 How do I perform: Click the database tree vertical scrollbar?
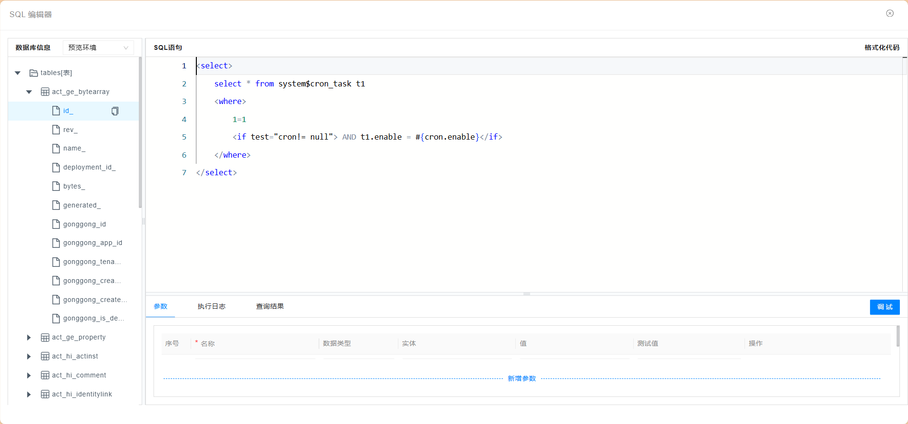coord(140,133)
